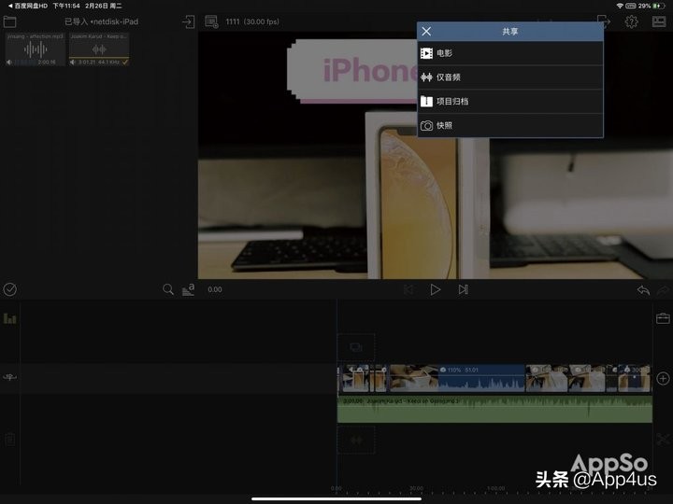Open the audio mixer track headers icon
Viewport: 673px width, 504px height.
(10, 318)
